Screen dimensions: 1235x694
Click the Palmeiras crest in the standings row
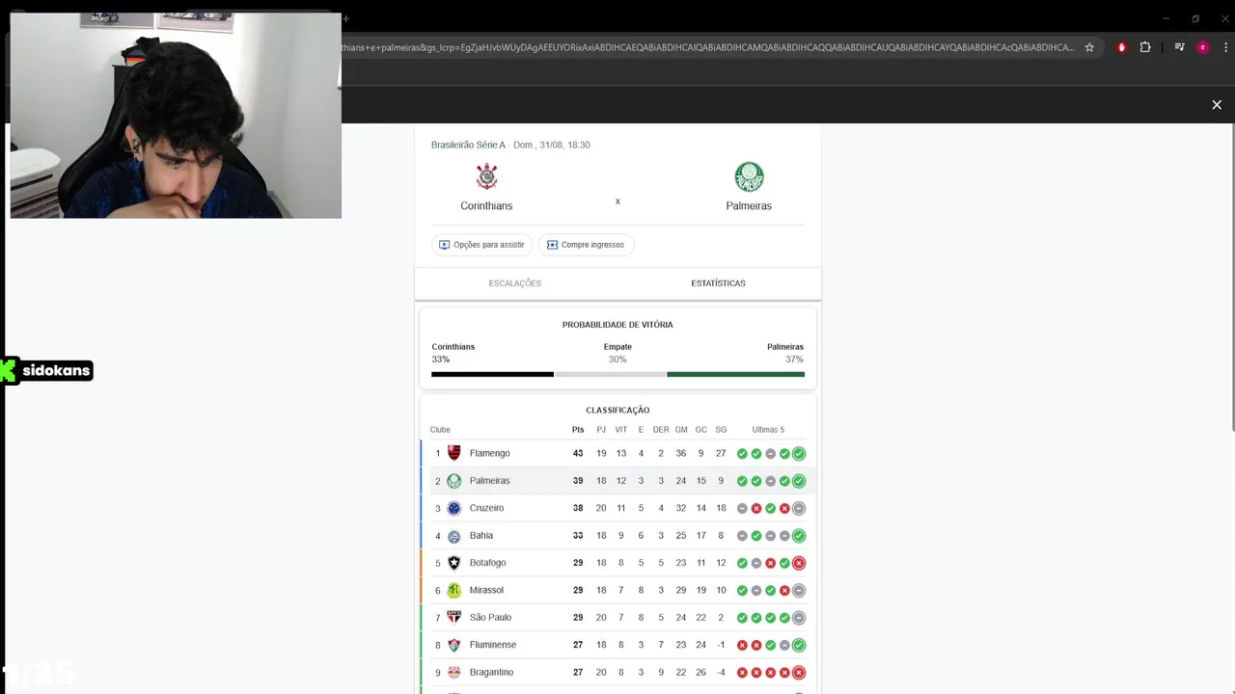[x=454, y=481]
